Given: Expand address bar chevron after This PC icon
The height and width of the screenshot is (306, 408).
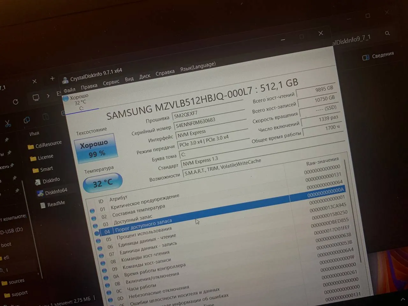Looking at the screenshot, I should [x=48, y=95].
